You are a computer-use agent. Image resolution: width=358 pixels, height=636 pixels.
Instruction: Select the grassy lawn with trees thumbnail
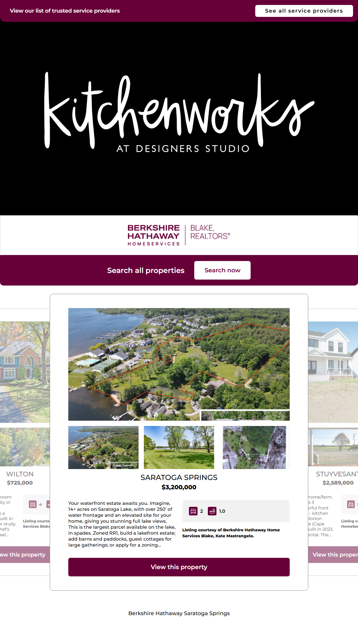tap(179, 448)
